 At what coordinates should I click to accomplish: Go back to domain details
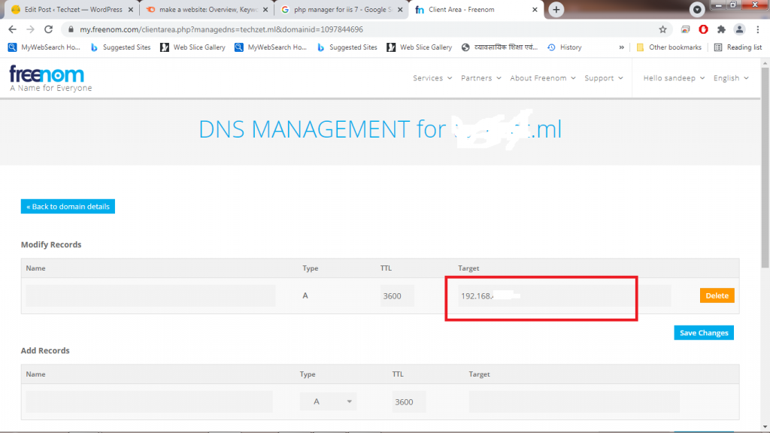click(x=68, y=207)
